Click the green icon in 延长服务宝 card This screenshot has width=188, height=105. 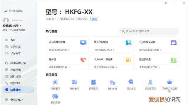point(174,60)
